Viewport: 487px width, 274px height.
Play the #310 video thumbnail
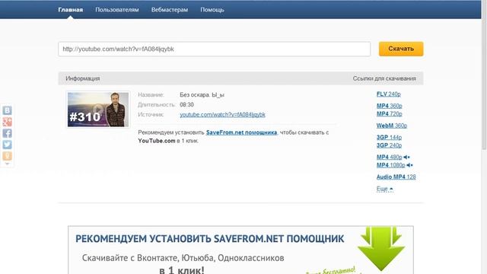click(x=98, y=110)
